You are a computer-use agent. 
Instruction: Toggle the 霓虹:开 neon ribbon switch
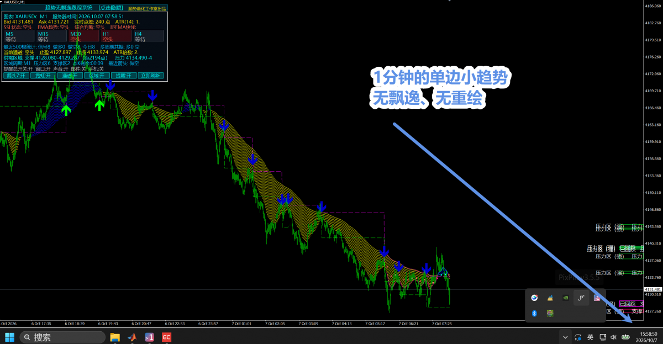click(43, 76)
